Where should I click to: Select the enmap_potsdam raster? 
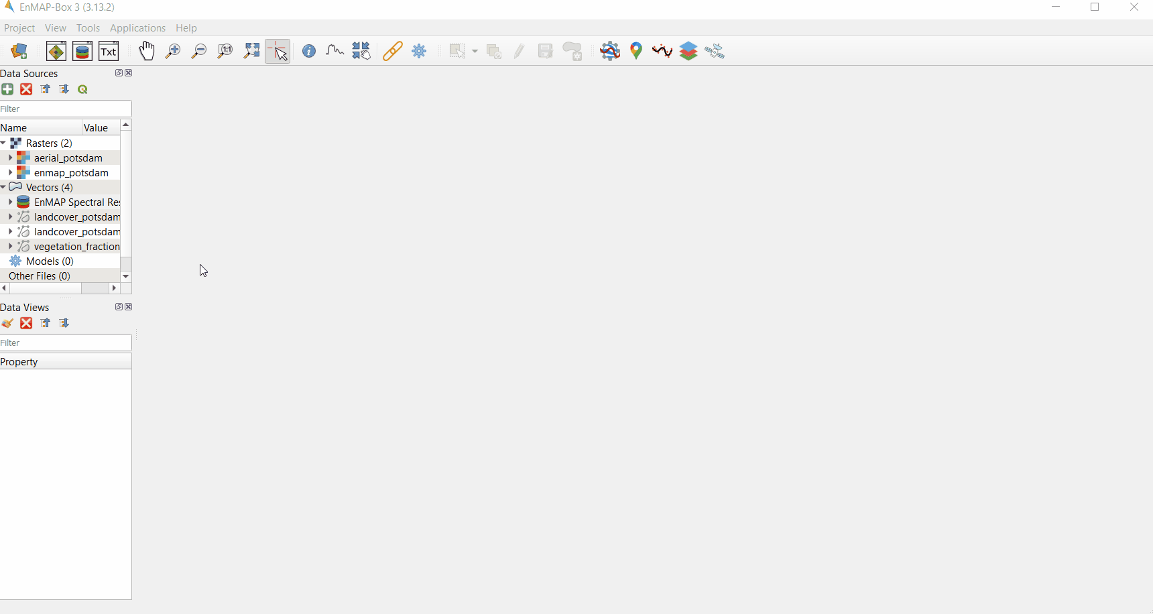point(71,173)
